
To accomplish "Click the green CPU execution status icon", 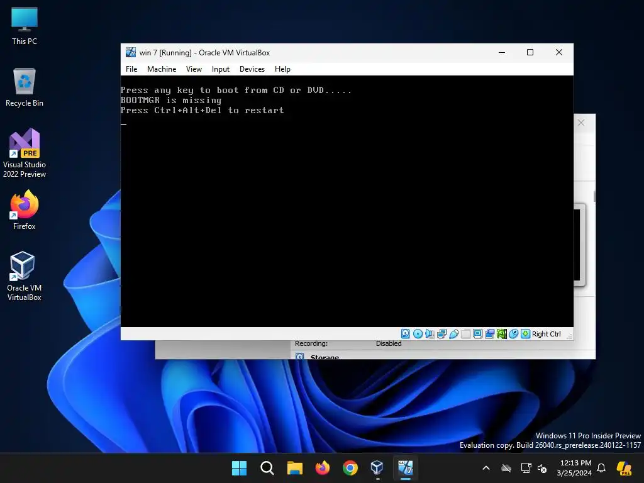I will click(x=501, y=334).
